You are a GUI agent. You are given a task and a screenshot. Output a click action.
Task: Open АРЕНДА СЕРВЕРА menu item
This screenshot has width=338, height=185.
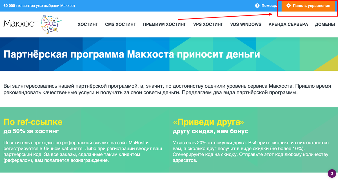pos(288,24)
